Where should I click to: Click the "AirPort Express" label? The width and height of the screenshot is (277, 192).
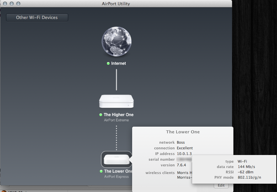tap(117, 177)
